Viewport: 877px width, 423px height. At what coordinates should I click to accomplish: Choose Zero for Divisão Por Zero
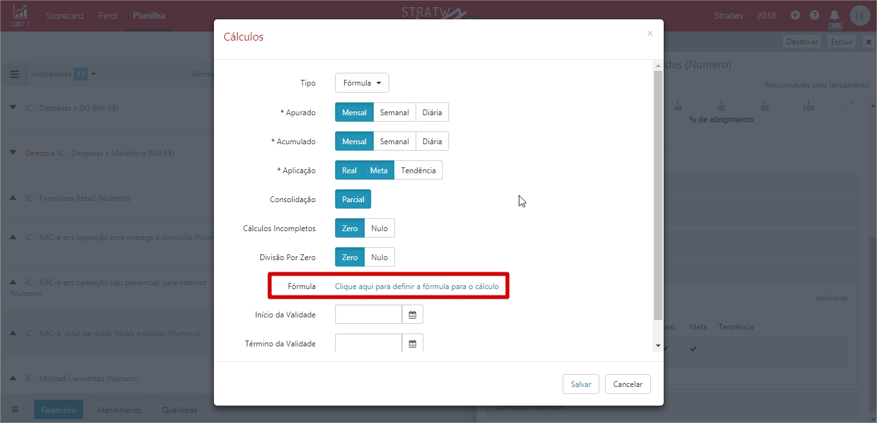tap(350, 257)
